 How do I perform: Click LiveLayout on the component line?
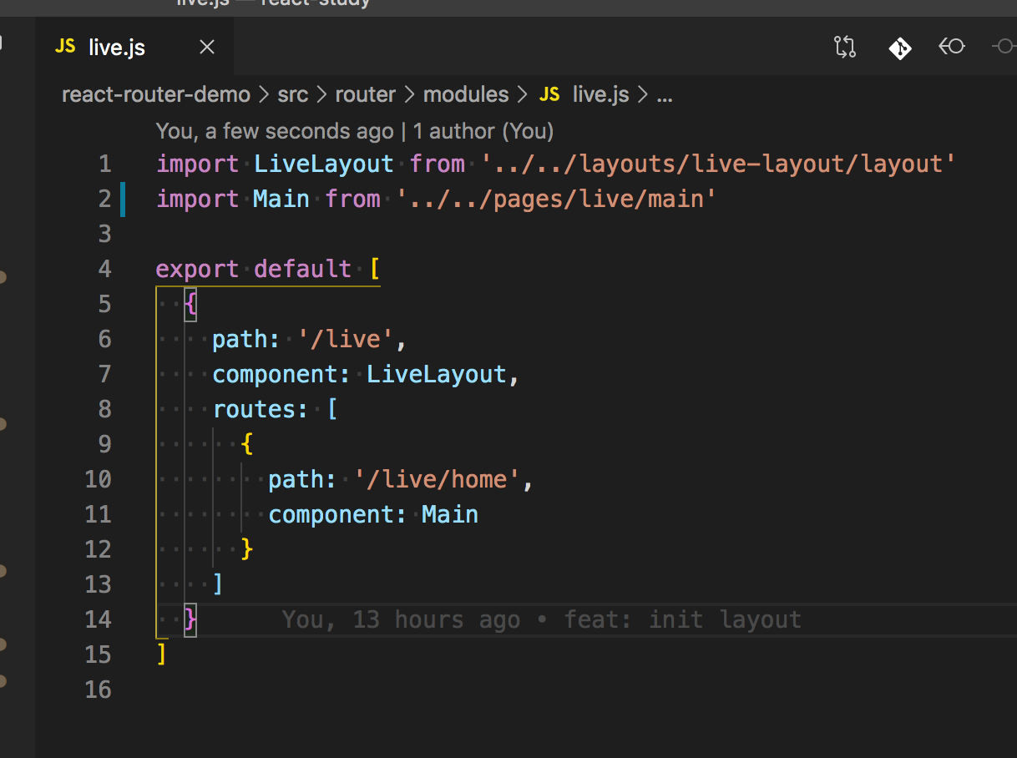point(437,374)
